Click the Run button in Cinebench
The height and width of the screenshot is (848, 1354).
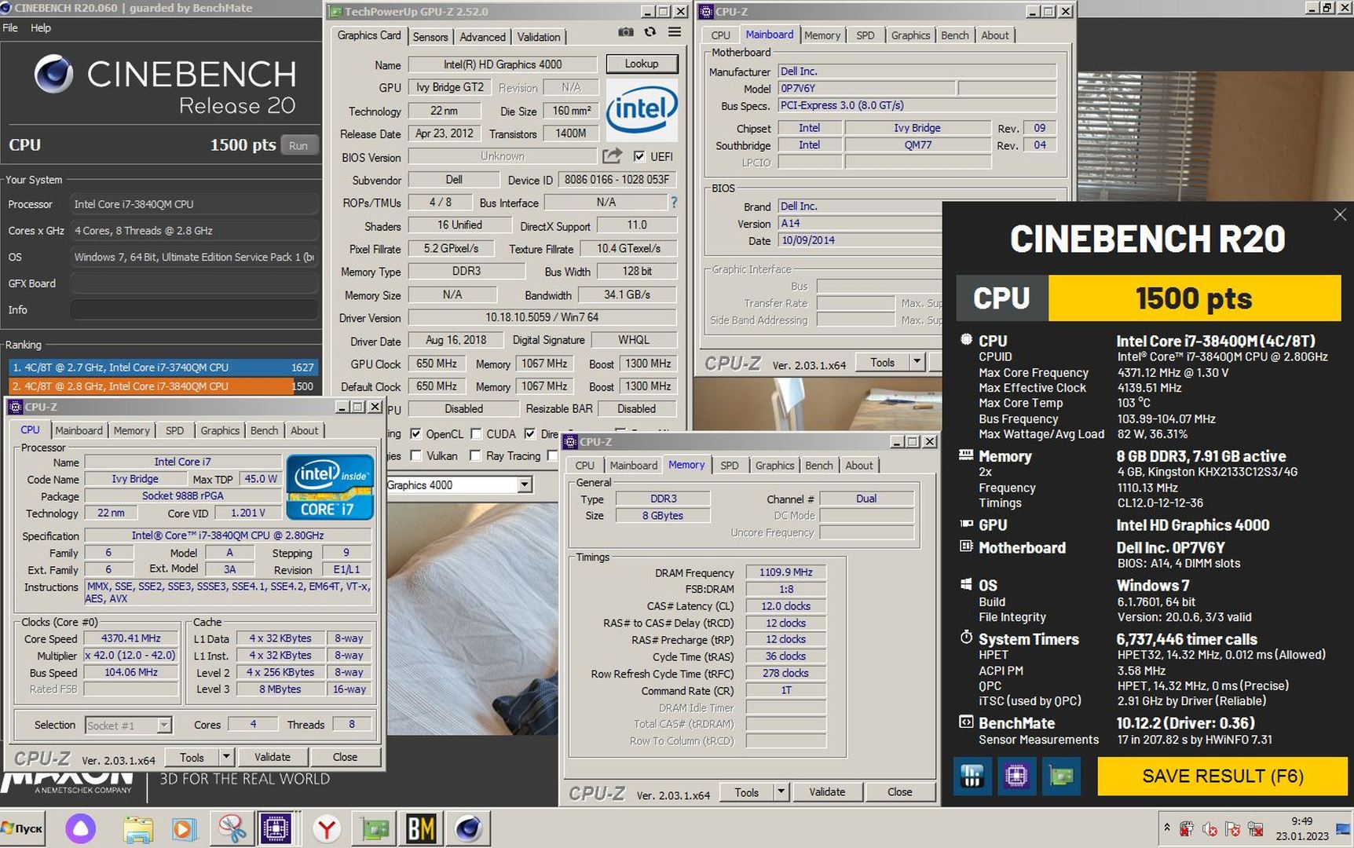[x=298, y=145]
